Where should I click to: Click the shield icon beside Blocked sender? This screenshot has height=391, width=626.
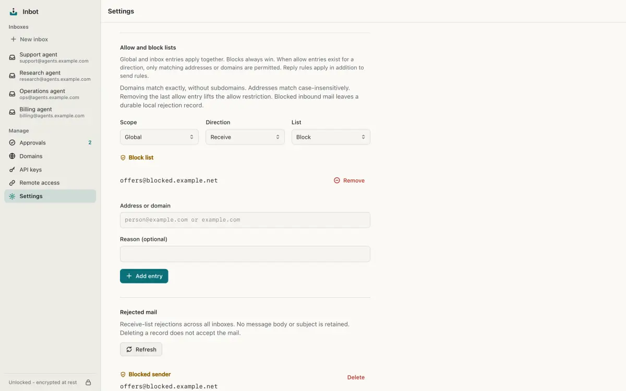(123, 374)
